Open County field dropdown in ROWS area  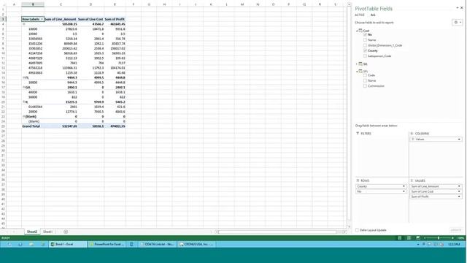[404, 186]
